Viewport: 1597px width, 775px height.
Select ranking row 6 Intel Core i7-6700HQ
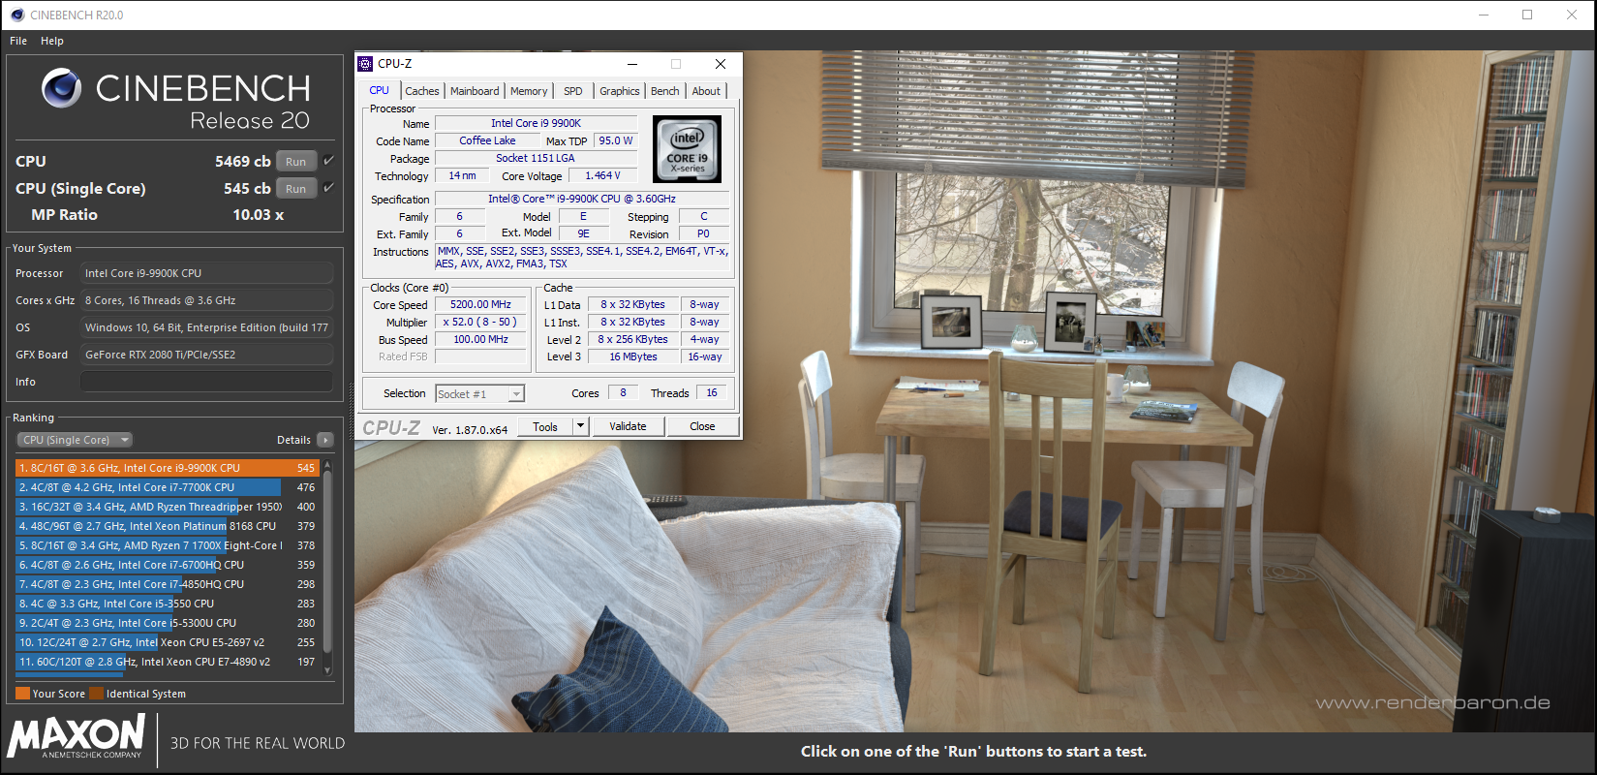tap(168, 565)
